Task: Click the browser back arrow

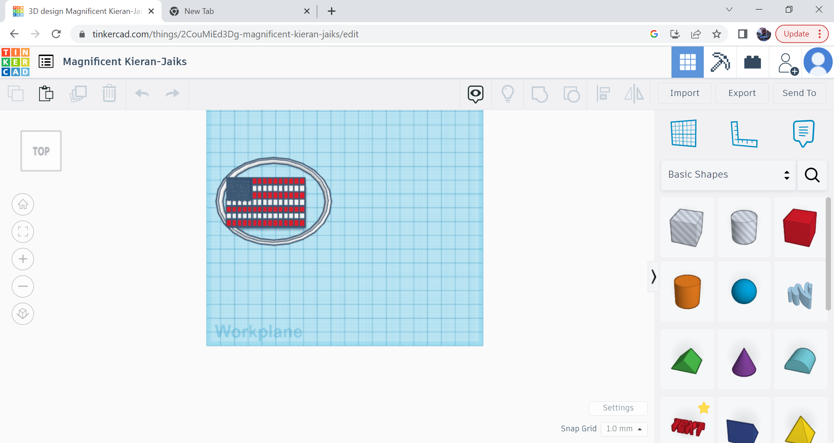Action: coord(14,34)
